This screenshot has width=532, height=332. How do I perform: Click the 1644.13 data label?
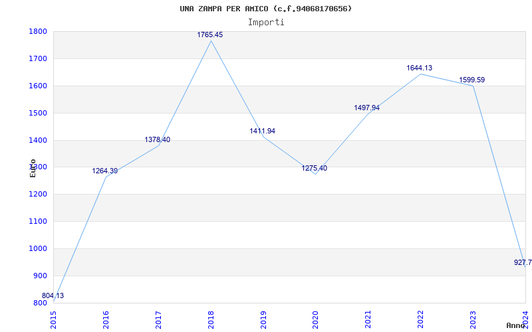click(420, 68)
